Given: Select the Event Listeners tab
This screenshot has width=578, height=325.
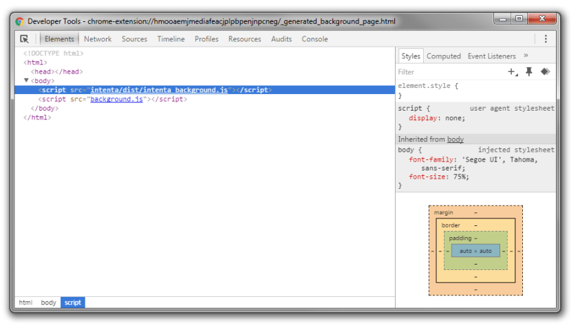Looking at the screenshot, I should 491,56.
